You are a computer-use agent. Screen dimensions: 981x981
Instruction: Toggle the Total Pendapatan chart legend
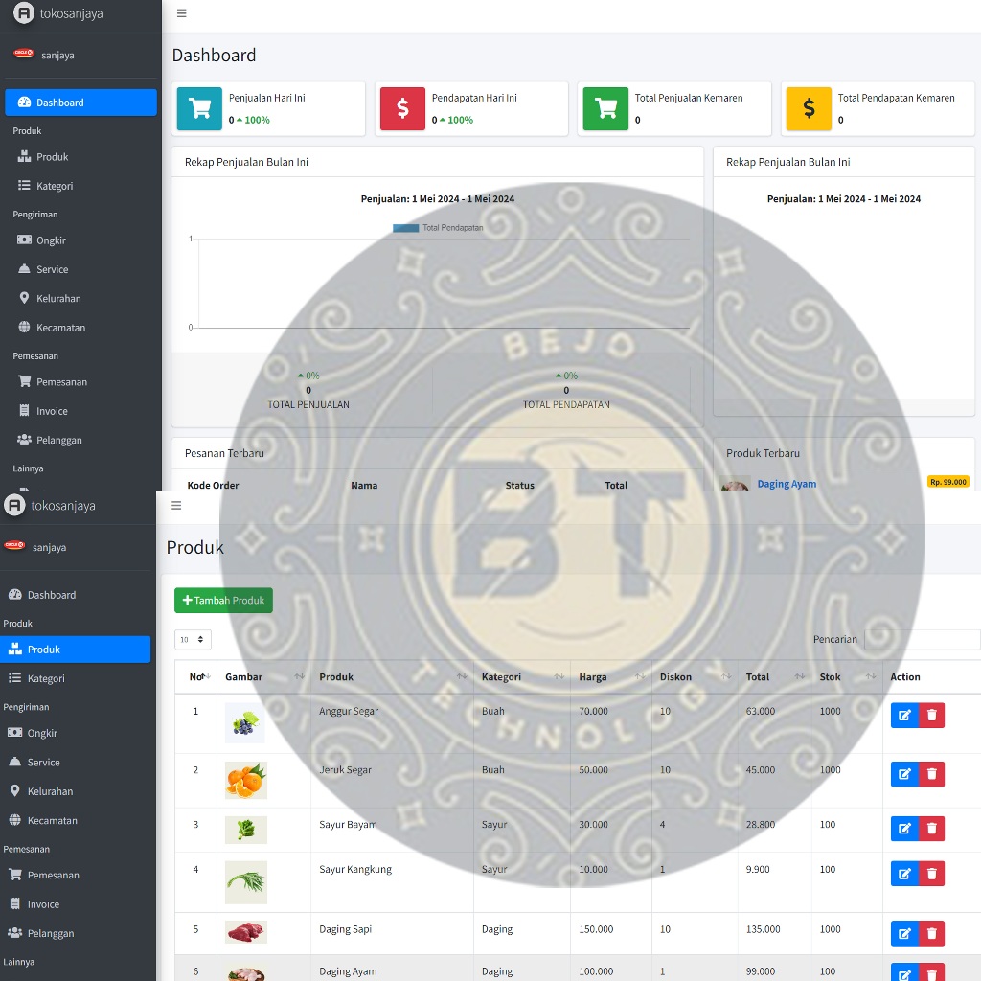coord(438,228)
